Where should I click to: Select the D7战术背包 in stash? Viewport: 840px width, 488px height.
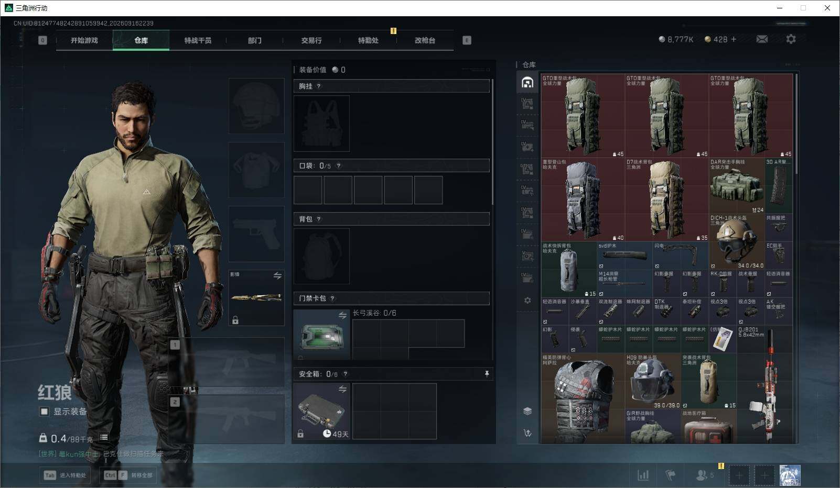[667, 199]
